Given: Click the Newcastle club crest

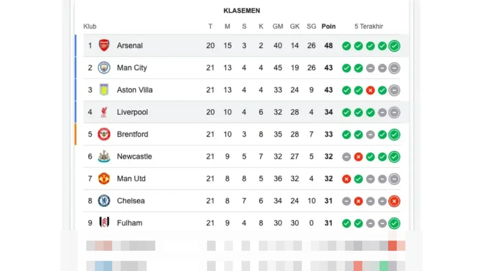Looking at the screenshot, I should 104,156.
